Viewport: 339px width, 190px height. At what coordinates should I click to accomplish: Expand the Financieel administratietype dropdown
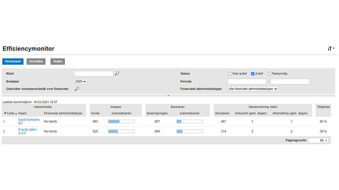click(253, 89)
